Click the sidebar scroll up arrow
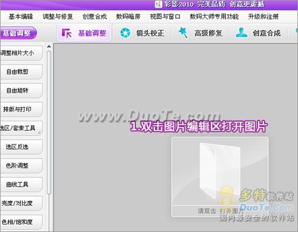 pyautogui.click(x=49, y=47)
